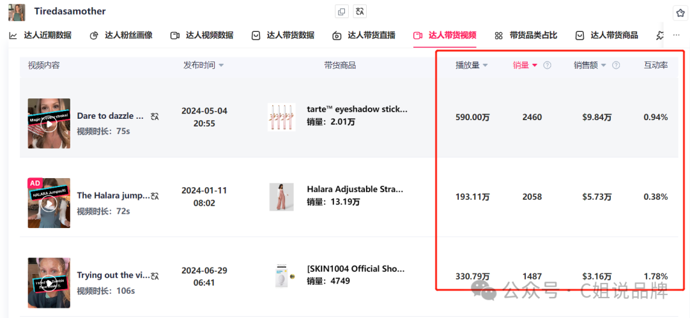
Task: Open the more tabs ellipsis menu
Action: [x=677, y=36]
